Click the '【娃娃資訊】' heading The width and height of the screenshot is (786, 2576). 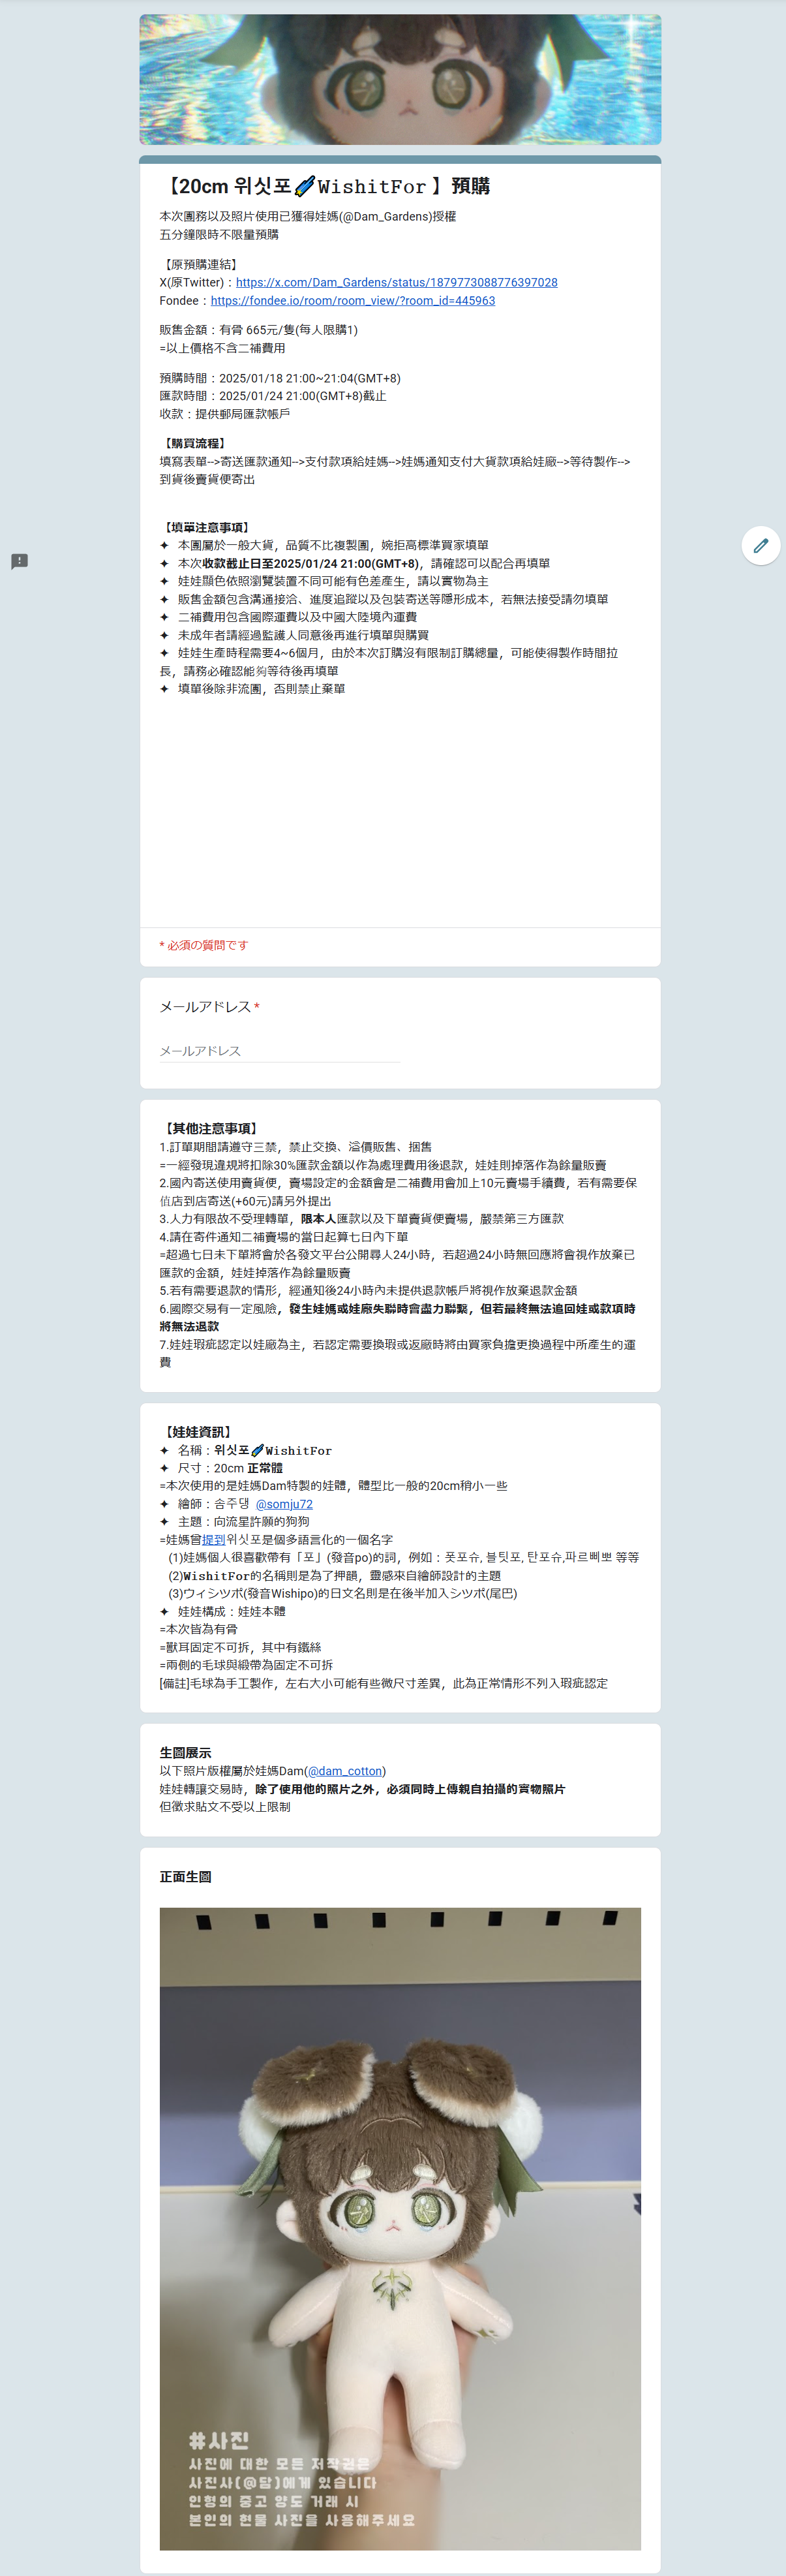pos(199,1432)
